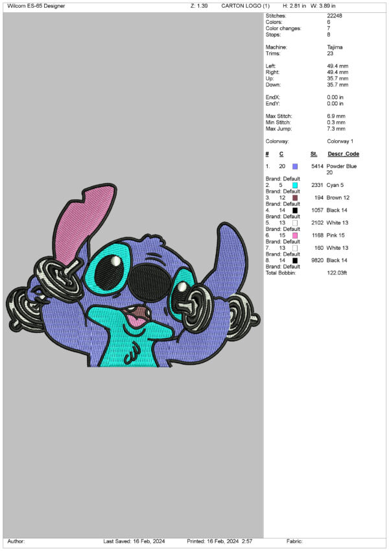Click the Powder Blue color swatch

pyautogui.click(x=295, y=167)
